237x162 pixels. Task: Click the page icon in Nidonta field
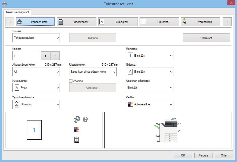tap(130, 72)
